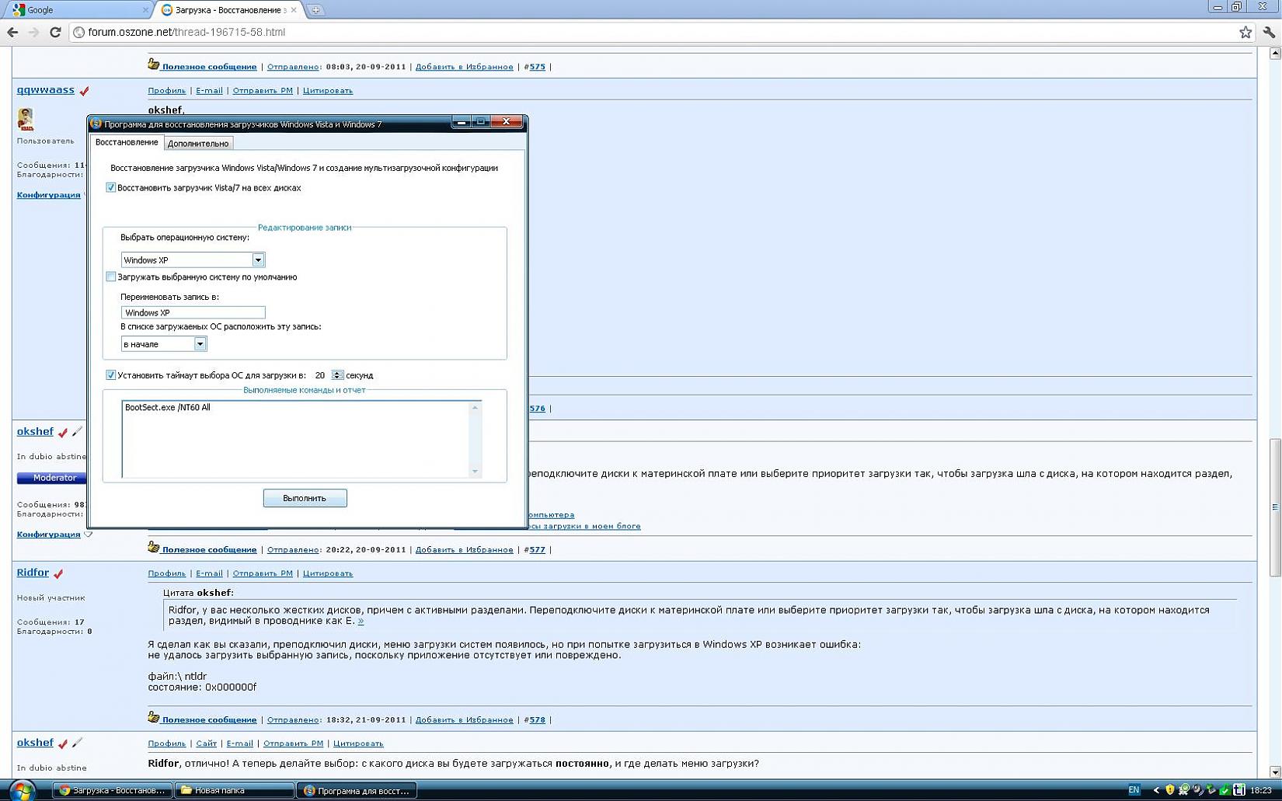Image resolution: width=1282 pixels, height=801 pixels.
Task: Open a new browser tab
Action: pyautogui.click(x=315, y=10)
